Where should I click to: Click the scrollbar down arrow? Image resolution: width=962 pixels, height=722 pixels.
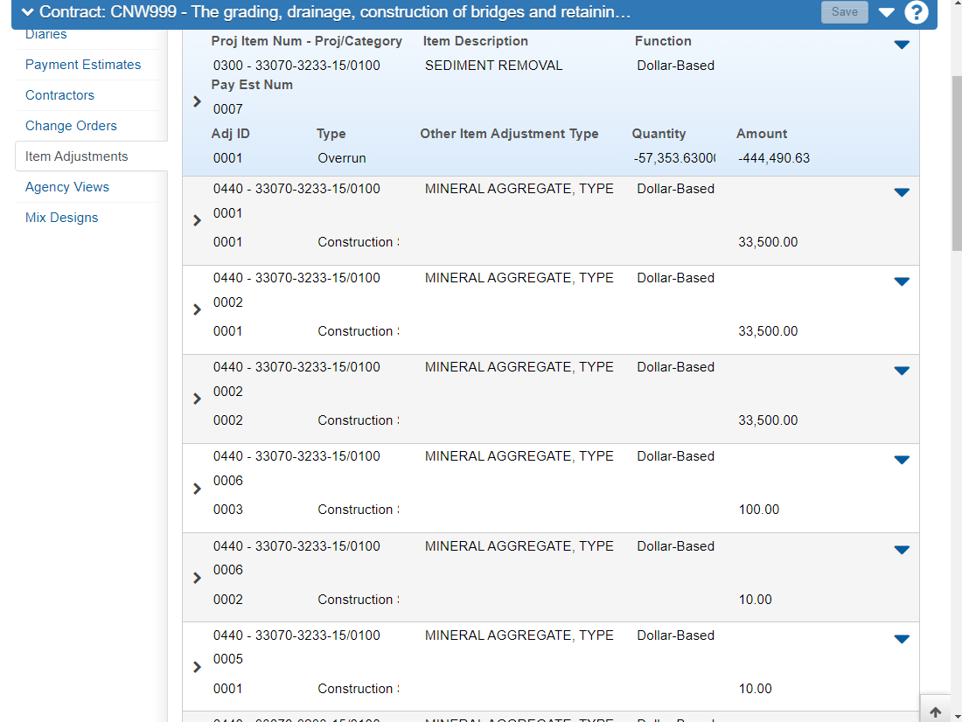[x=957, y=716]
